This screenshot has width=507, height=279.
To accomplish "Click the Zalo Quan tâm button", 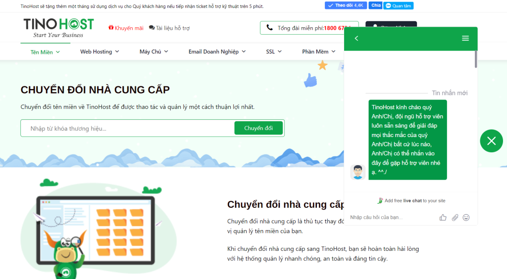I will [399, 6].
